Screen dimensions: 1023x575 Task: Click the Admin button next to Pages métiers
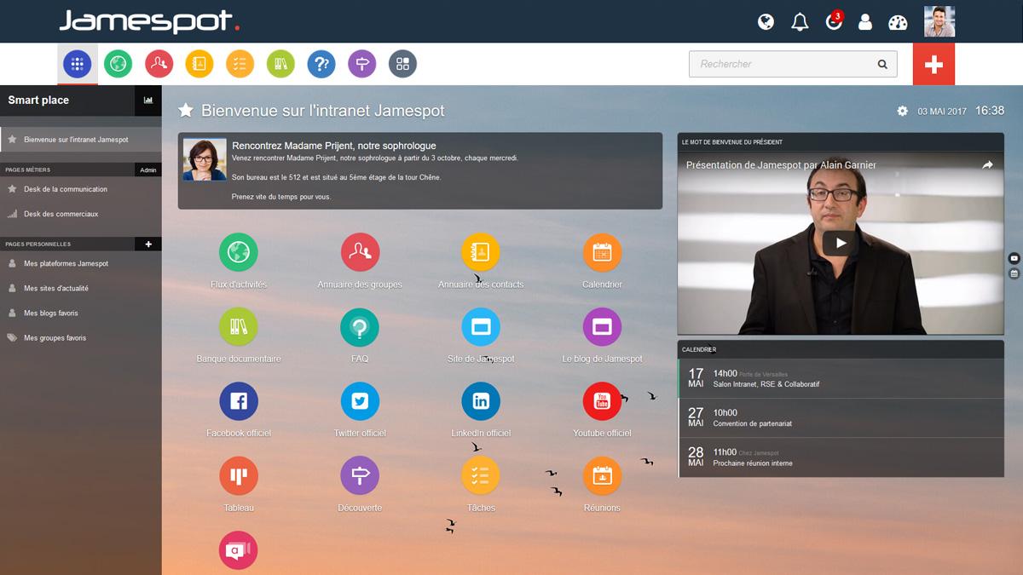148,170
